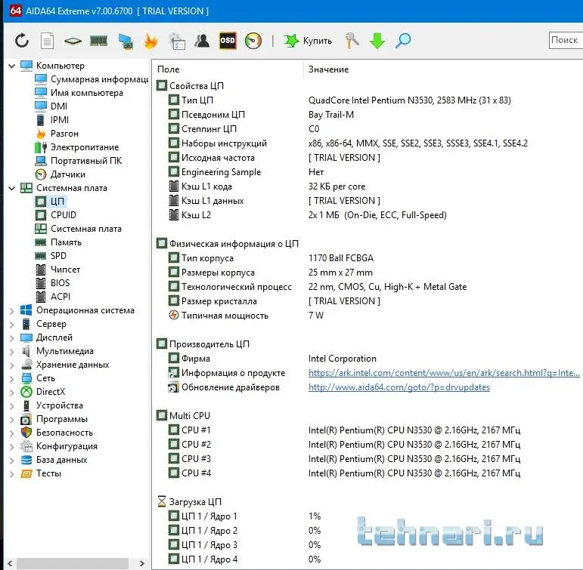This screenshot has height=570, width=583.
Task: Click the magnifying glass search icon
Action: click(403, 41)
